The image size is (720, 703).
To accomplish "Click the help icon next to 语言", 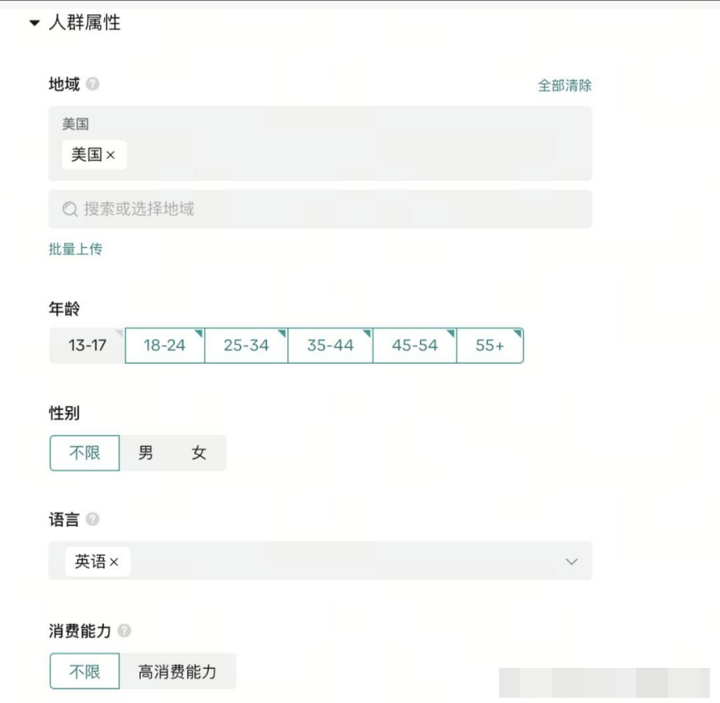I will point(93,518).
